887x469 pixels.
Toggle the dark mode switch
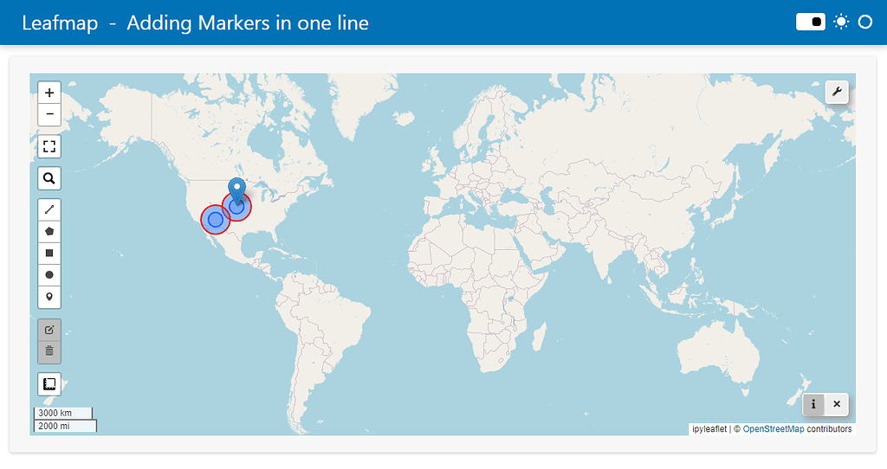click(x=811, y=22)
